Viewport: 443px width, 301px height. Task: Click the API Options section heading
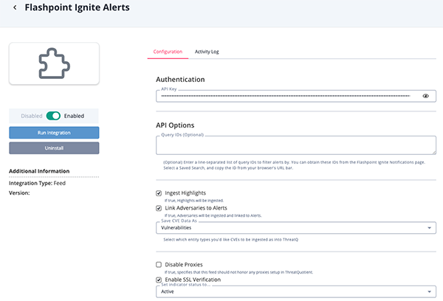[175, 125]
